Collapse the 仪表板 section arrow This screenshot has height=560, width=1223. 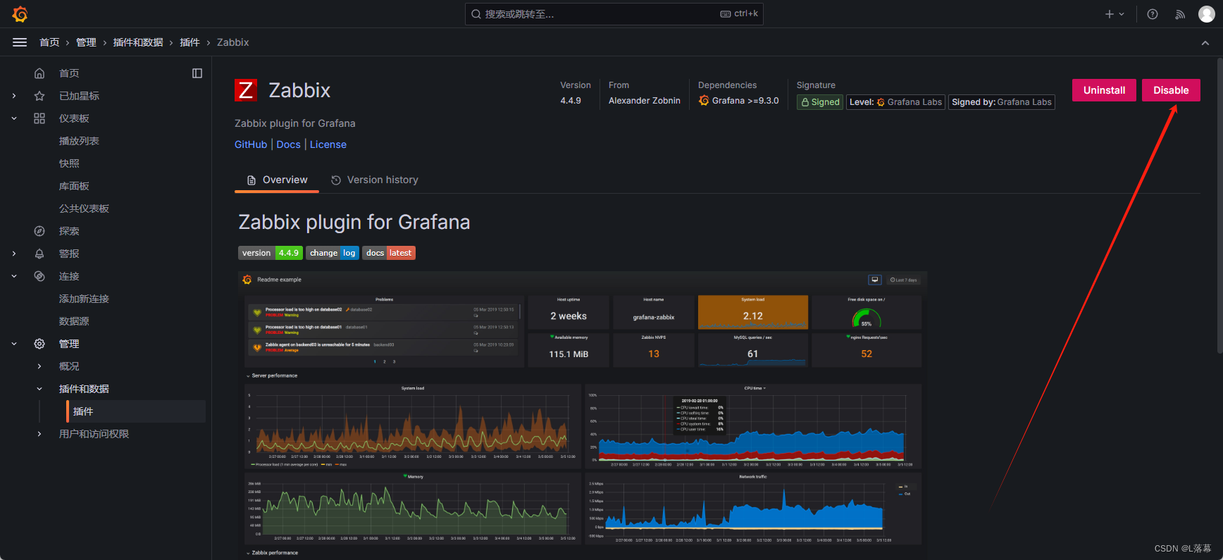14,118
